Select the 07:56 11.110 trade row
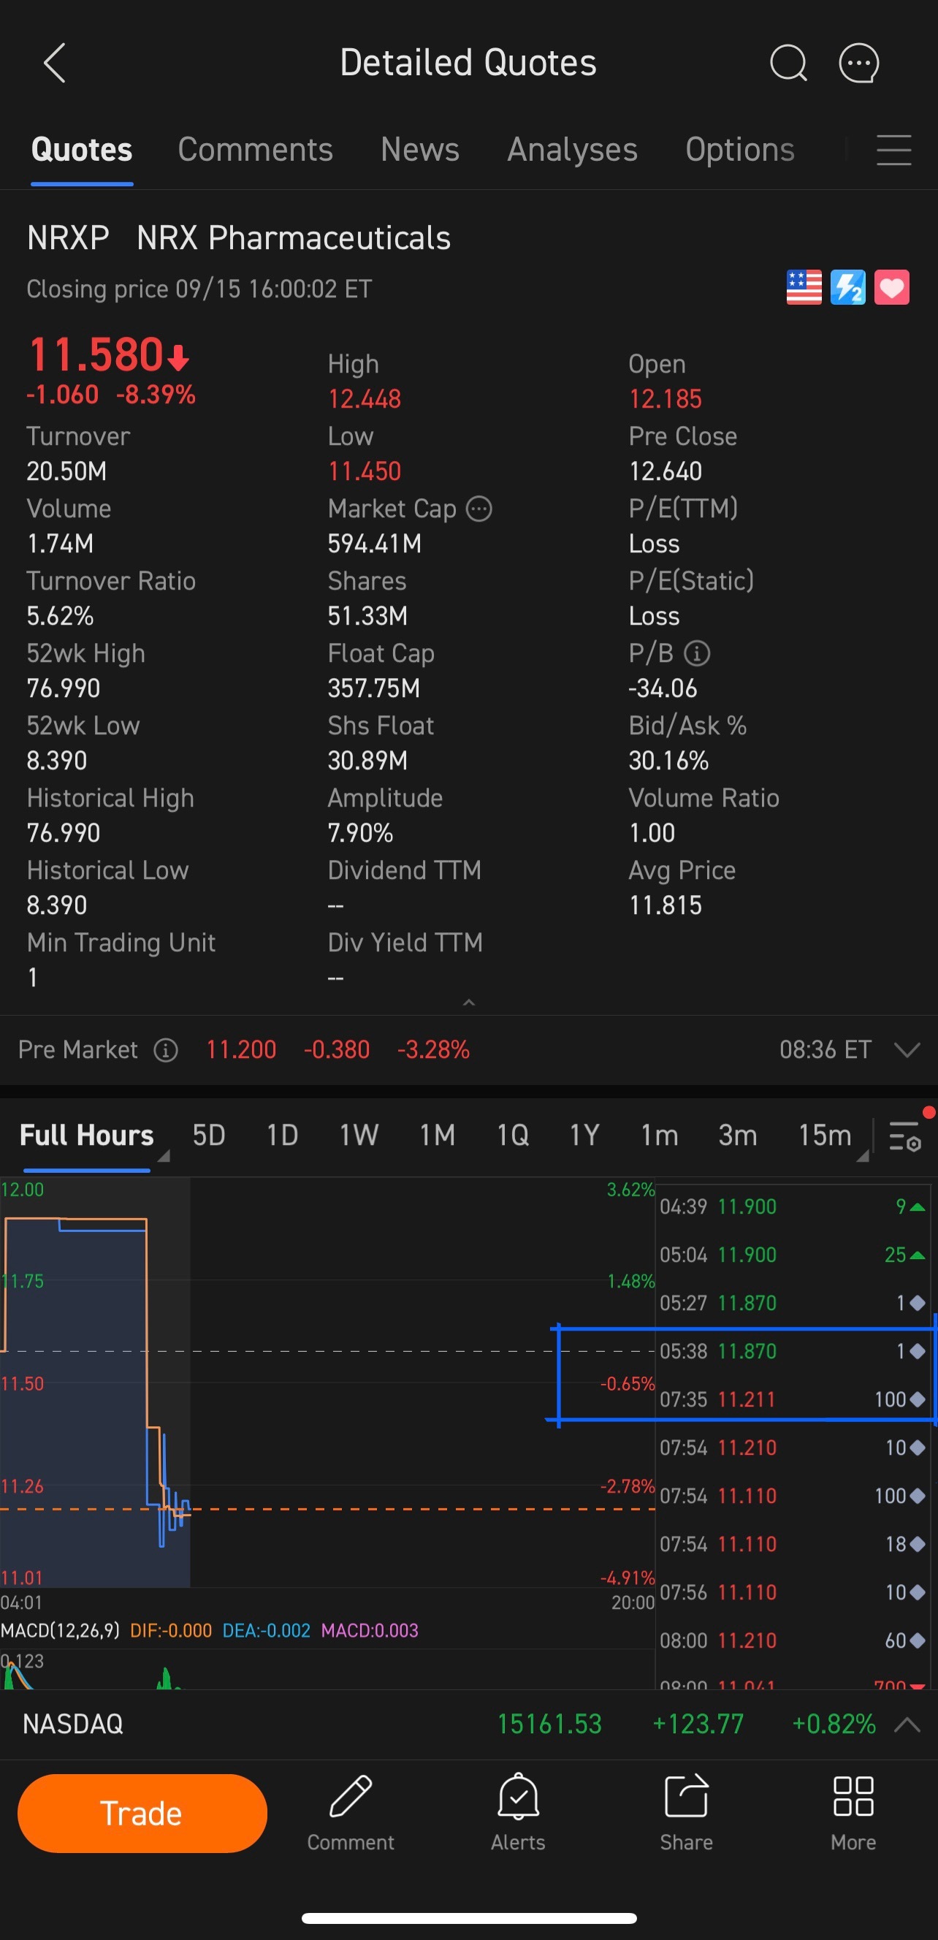The height and width of the screenshot is (1940, 938). tap(793, 1592)
